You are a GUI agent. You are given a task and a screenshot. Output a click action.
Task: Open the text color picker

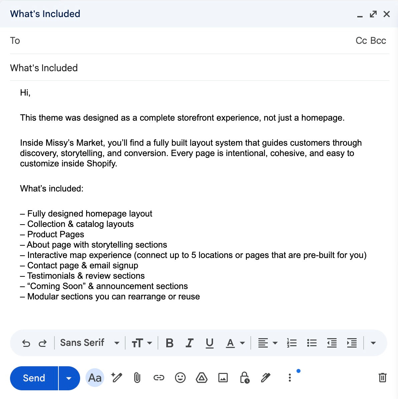pos(235,343)
